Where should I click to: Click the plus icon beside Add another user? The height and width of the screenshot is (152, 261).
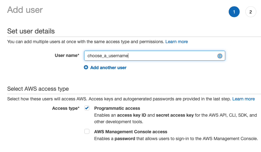click(86, 68)
